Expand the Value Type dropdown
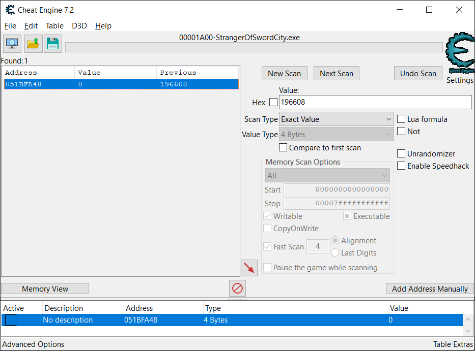Viewport: 475px width, 351px height. pos(336,135)
